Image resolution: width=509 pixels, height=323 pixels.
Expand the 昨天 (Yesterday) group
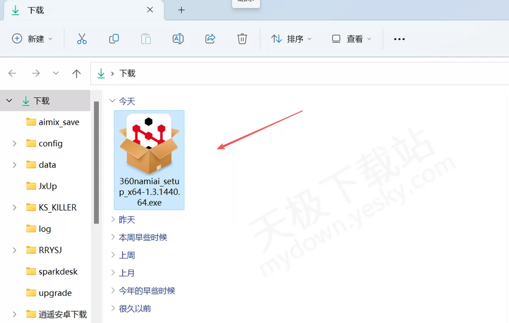113,219
